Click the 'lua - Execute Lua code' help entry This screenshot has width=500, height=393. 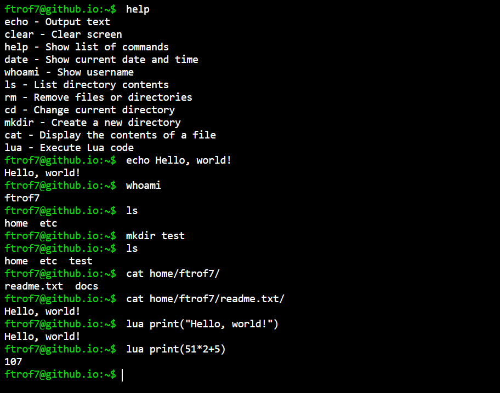(69, 148)
